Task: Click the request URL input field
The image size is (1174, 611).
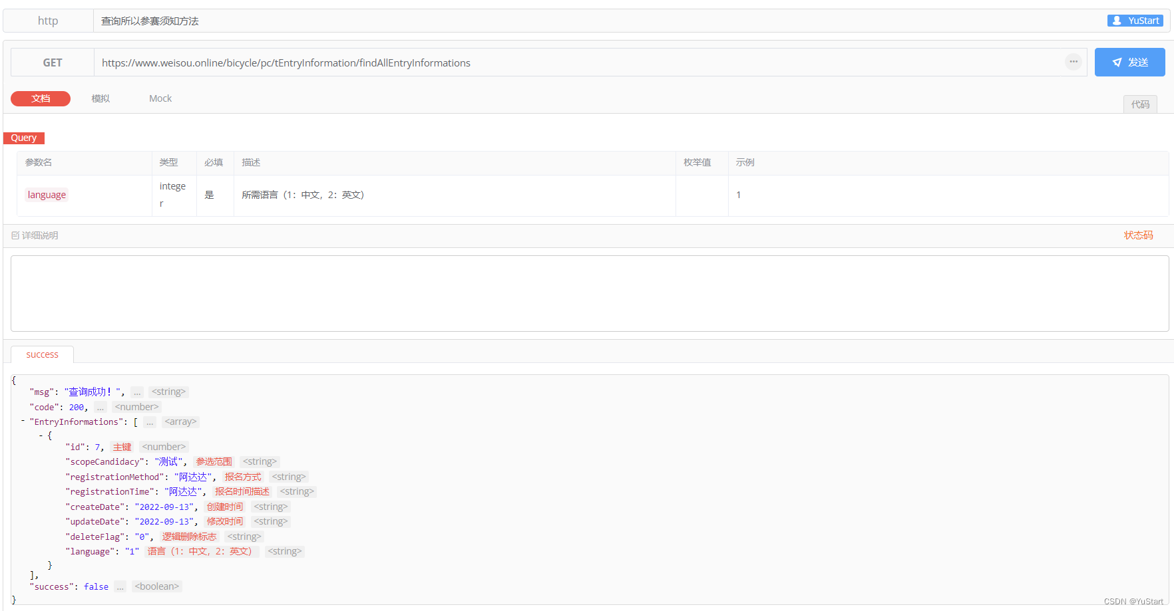Action: click(x=579, y=62)
